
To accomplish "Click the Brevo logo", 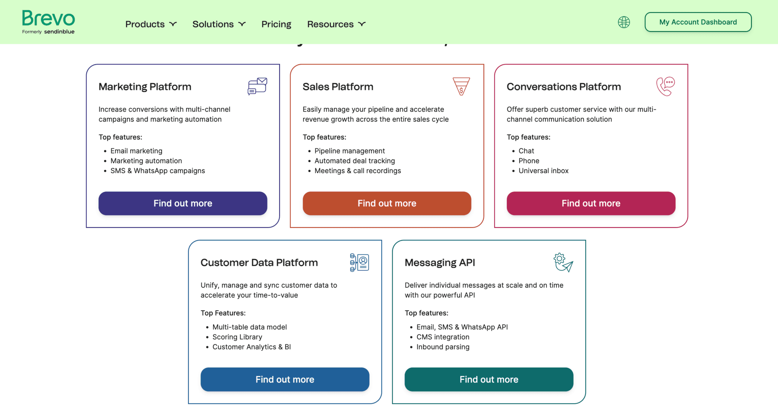I will (48, 21).
